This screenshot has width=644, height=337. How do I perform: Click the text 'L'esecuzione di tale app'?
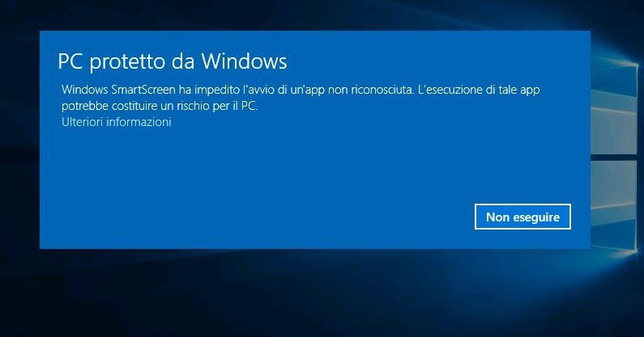click(479, 90)
